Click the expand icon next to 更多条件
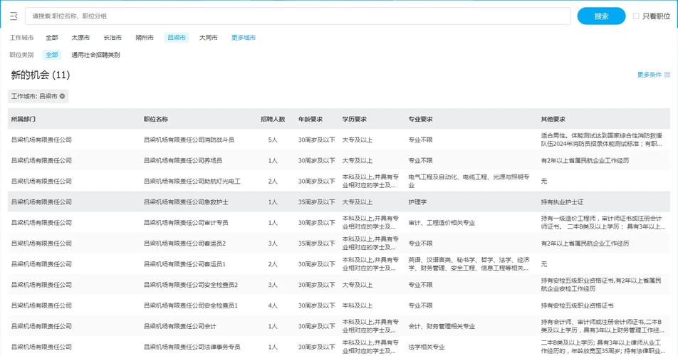 point(667,75)
